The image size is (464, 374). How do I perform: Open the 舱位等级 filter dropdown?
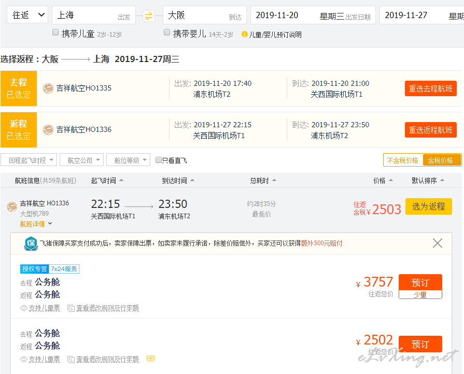pyautogui.click(x=129, y=160)
